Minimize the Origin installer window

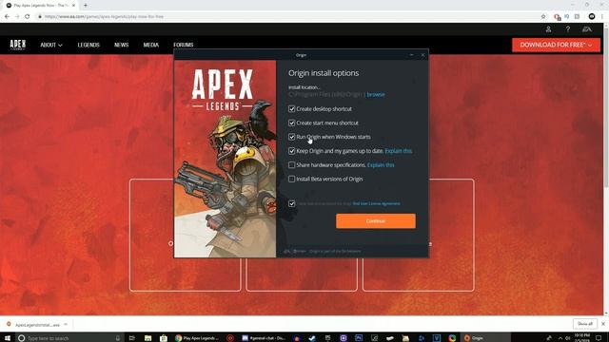pyautogui.click(x=412, y=55)
